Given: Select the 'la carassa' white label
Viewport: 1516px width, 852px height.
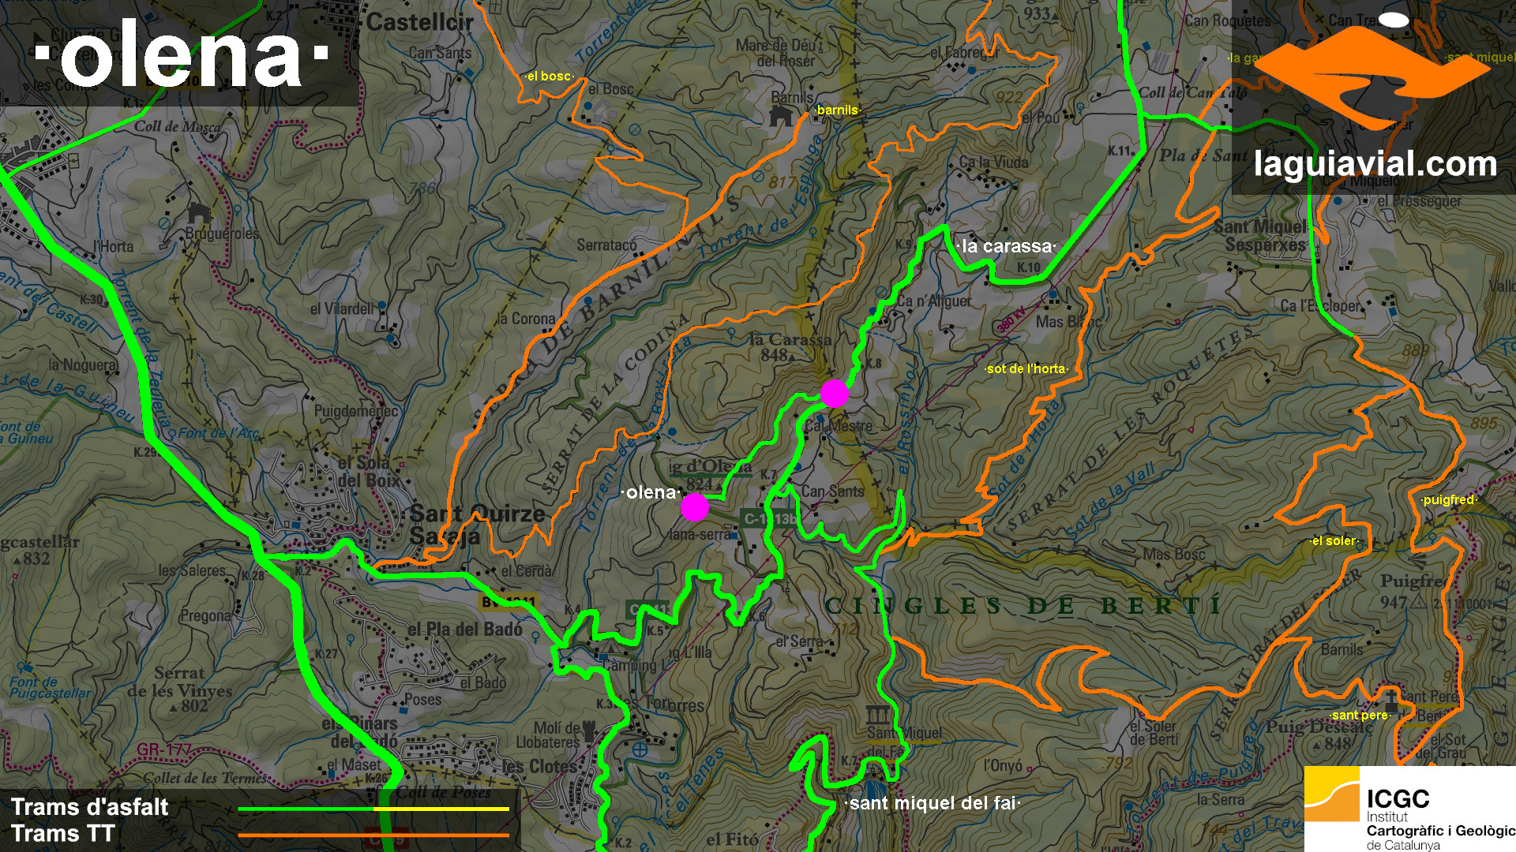Looking at the screenshot, I should [1006, 246].
